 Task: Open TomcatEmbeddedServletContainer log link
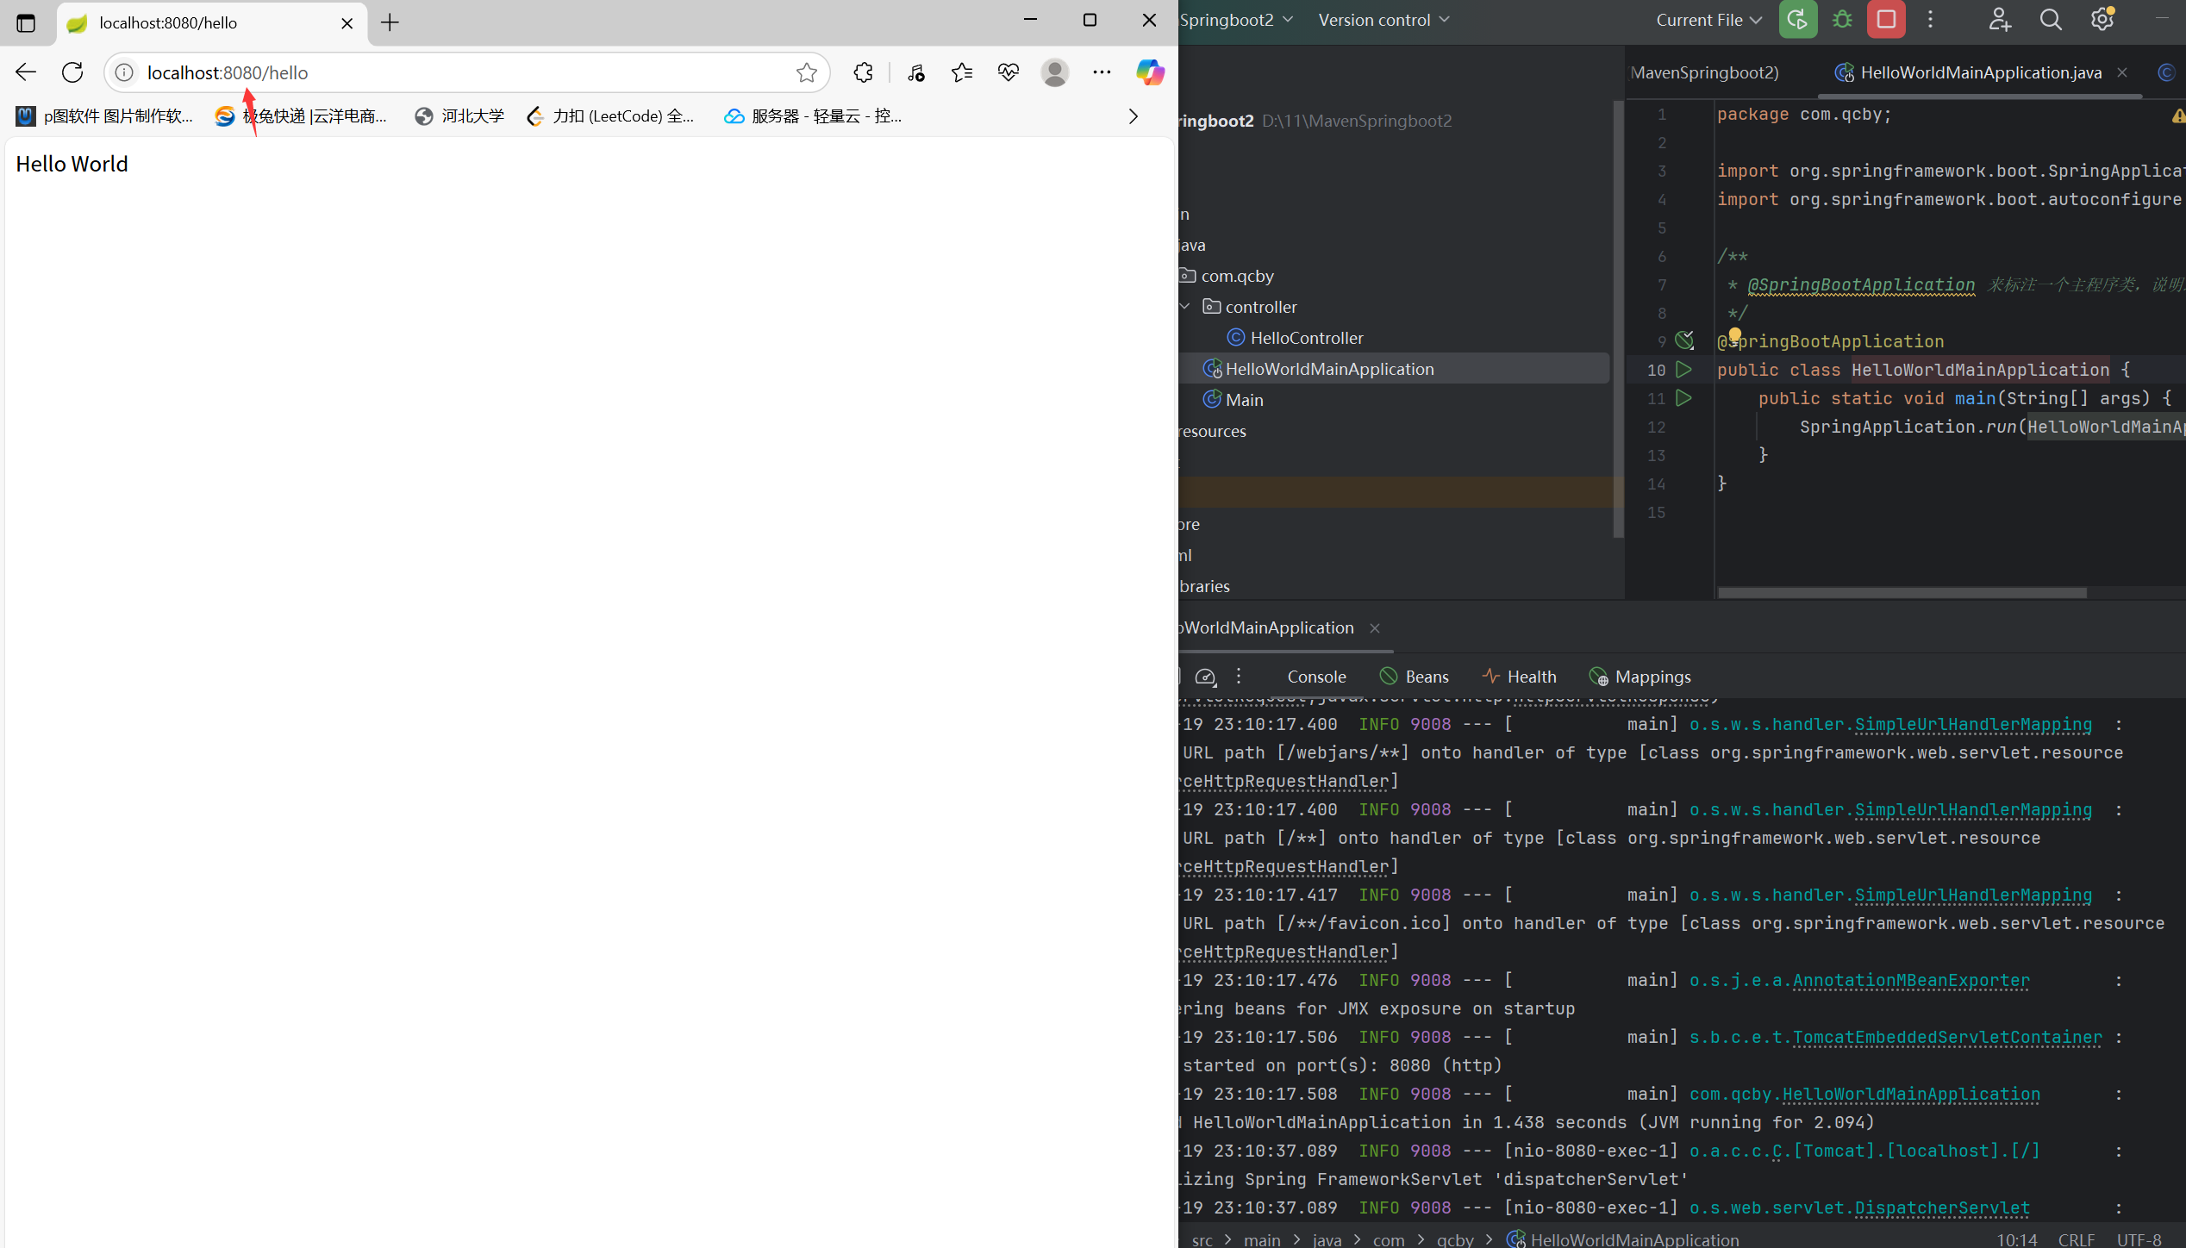(x=1947, y=1038)
